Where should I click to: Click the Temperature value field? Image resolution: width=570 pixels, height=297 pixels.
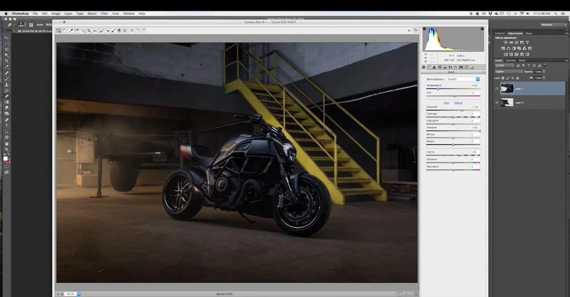click(475, 85)
